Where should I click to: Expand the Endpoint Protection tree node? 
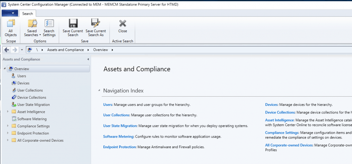(x=8, y=133)
